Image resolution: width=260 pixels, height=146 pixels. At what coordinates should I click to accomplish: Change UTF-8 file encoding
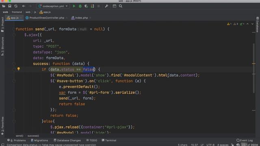pos(210,145)
